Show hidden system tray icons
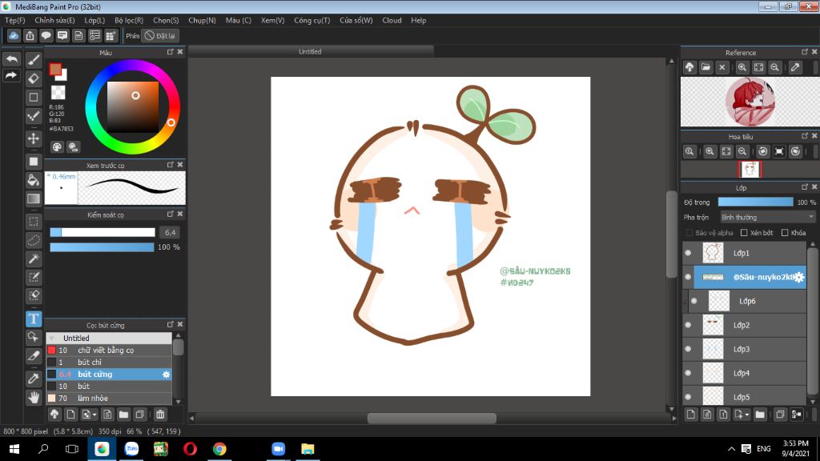This screenshot has width=820, height=461. [732, 449]
